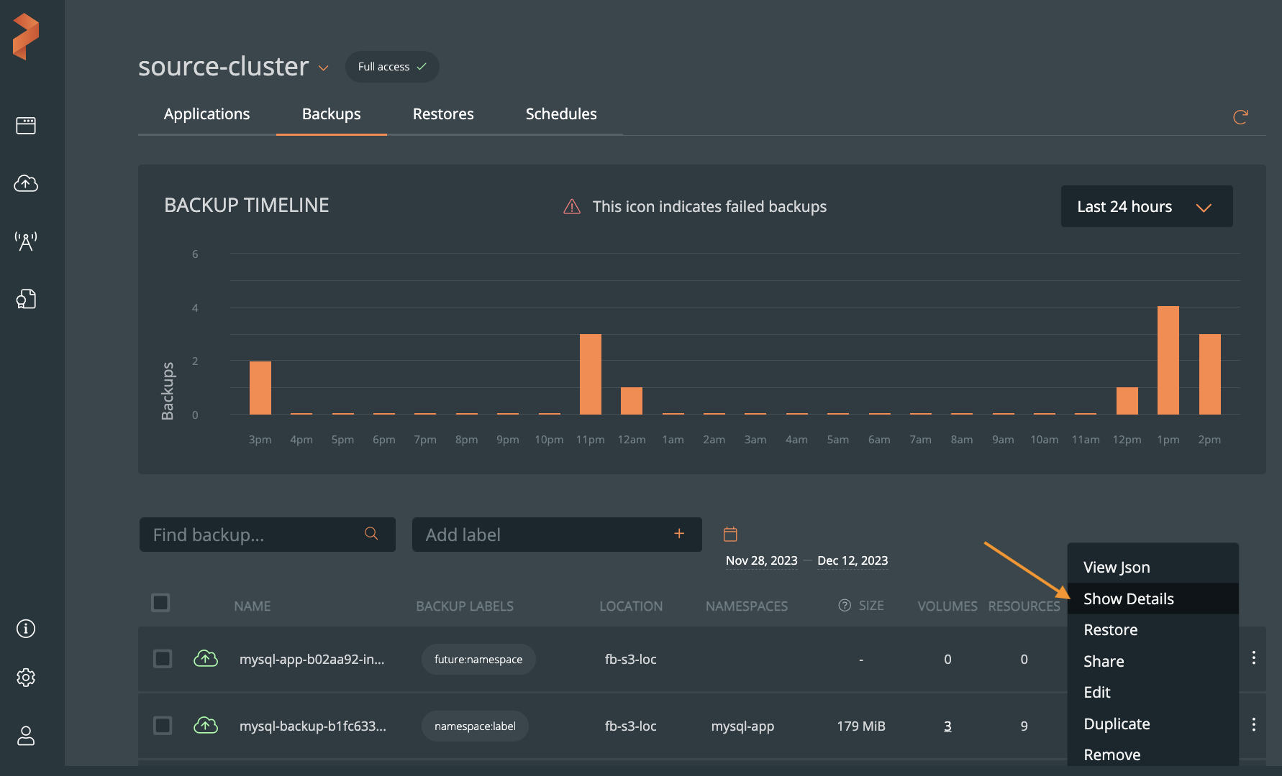
Task: Open the settings gear in sidebar
Action: coord(26,678)
